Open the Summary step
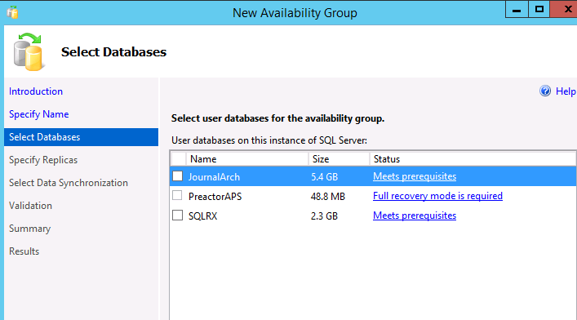Viewport: 577px width, 320px height. [x=29, y=229]
